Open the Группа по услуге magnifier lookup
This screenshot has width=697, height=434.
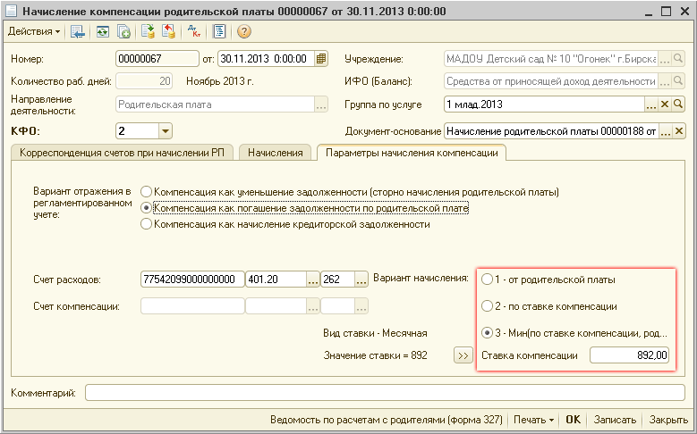[x=677, y=104]
